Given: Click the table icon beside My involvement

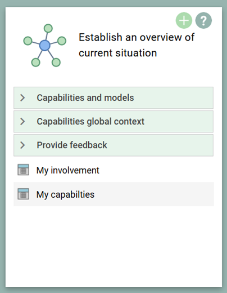Looking at the screenshot, I should 23,170.
